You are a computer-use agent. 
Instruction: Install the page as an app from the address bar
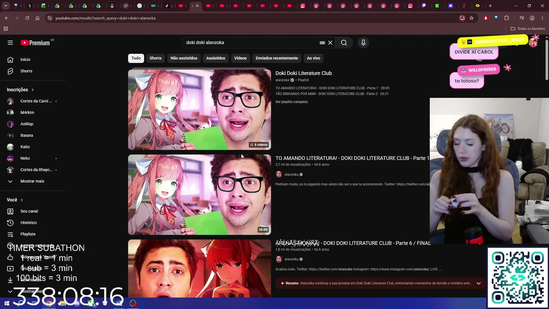pos(462,18)
